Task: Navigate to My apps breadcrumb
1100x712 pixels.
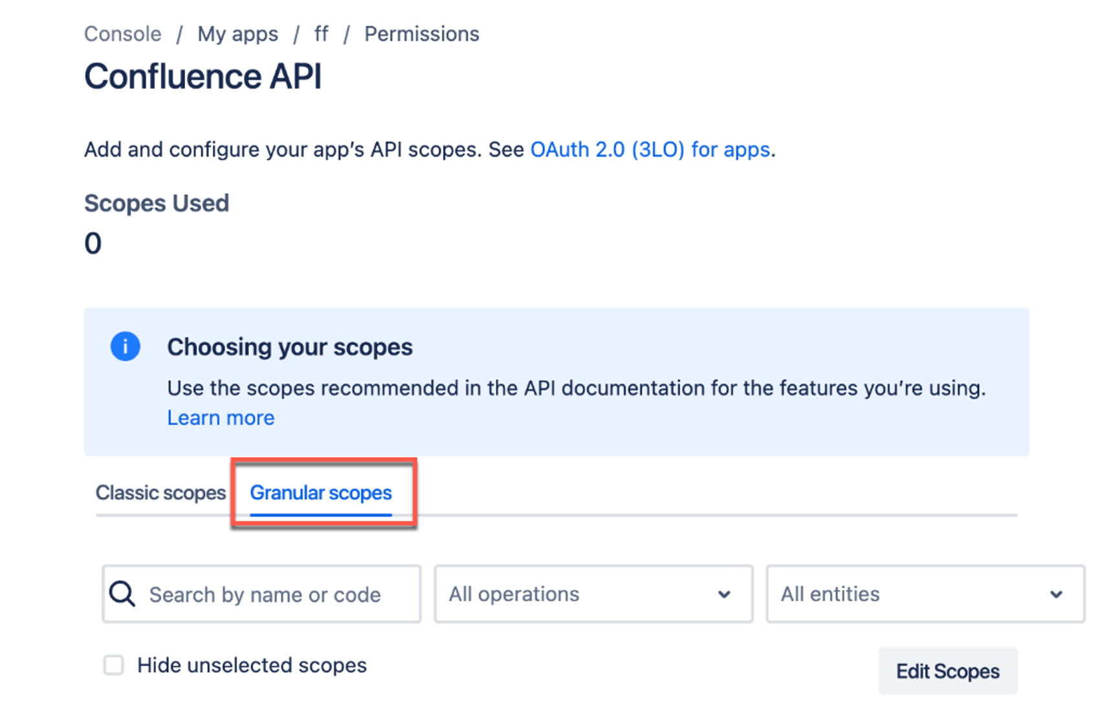Action: tap(237, 34)
